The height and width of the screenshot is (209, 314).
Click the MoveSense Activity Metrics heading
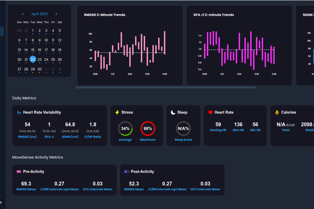point(38,157)
